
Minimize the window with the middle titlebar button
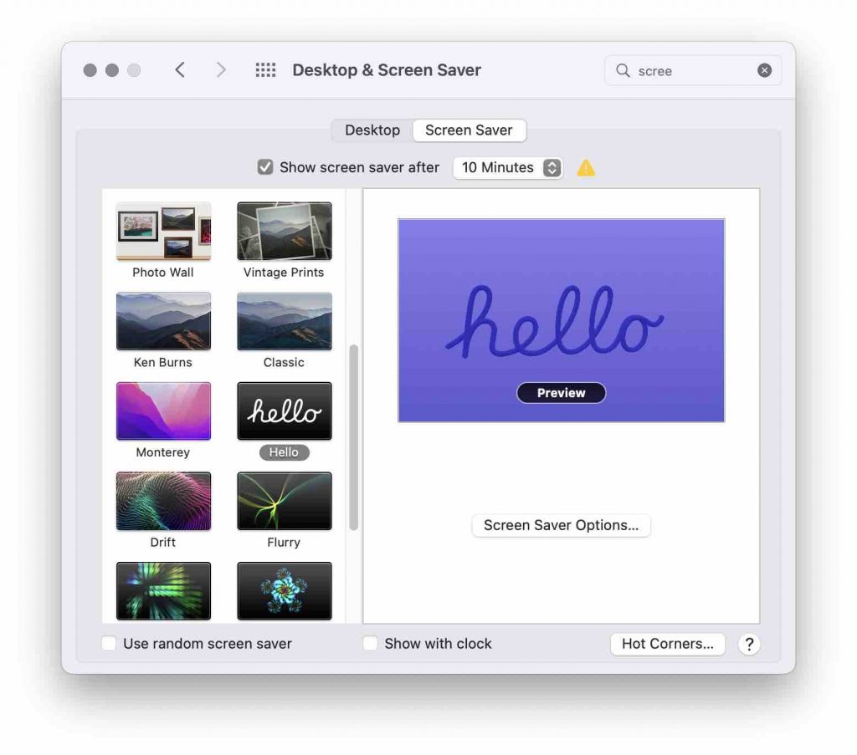[x=112, y=70]
